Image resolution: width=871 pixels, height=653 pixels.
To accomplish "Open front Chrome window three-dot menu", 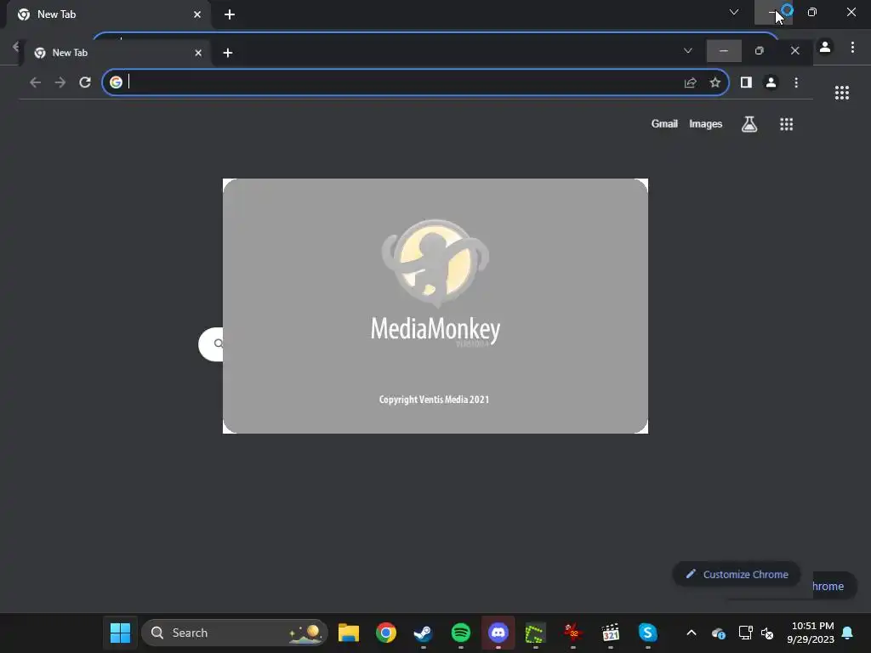I will (796, 82).
